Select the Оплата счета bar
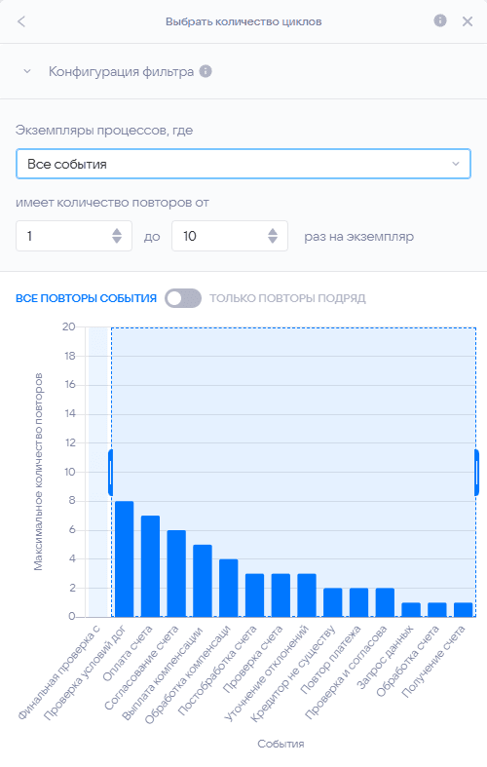The image size is (487, 767). (x=150, y=566)
